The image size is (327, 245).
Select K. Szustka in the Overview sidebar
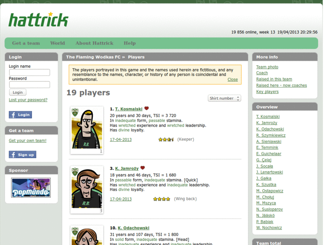266,185
